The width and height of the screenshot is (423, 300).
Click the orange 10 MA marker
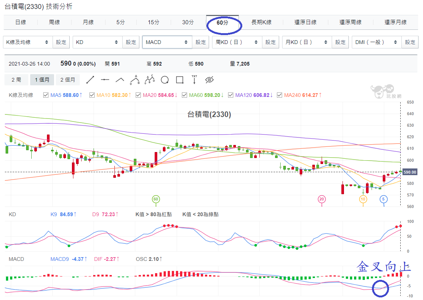click(x=363, y=199)
